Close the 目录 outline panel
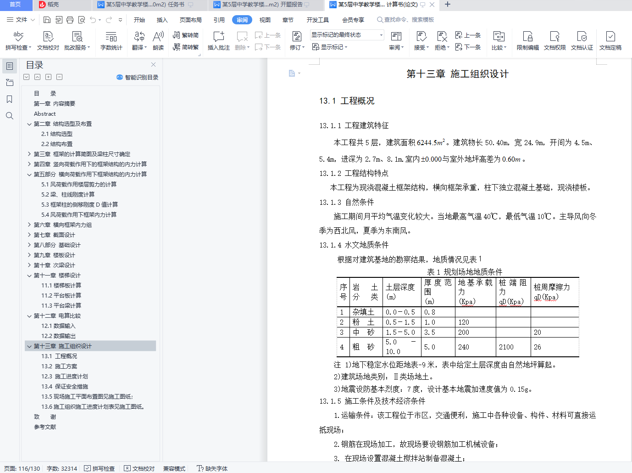The image size is (632, 473). [154, 65]
